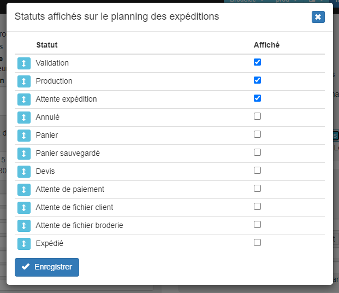The width and height of the screenshot is (339, 293).
Task: Click the move icon next to Annulé
Action: [24, 118]
